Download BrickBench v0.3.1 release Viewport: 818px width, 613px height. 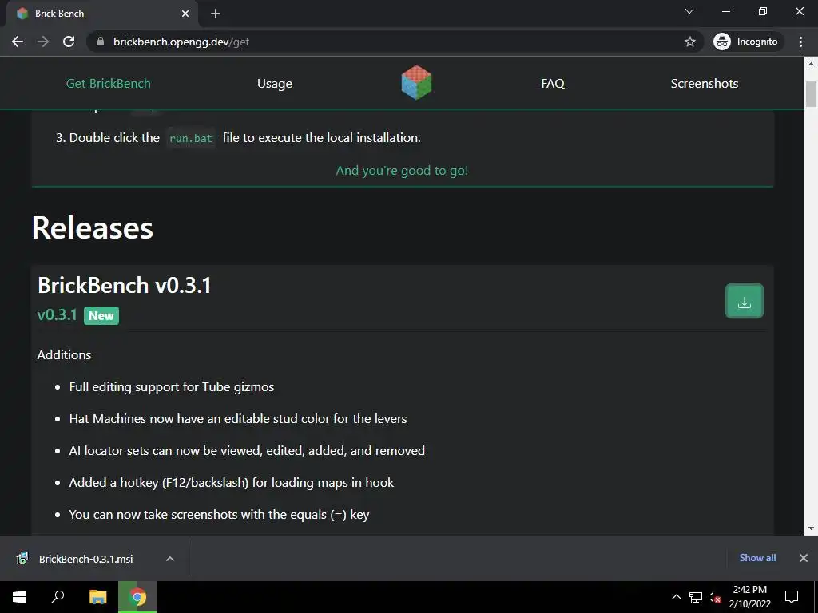(744, 301)
